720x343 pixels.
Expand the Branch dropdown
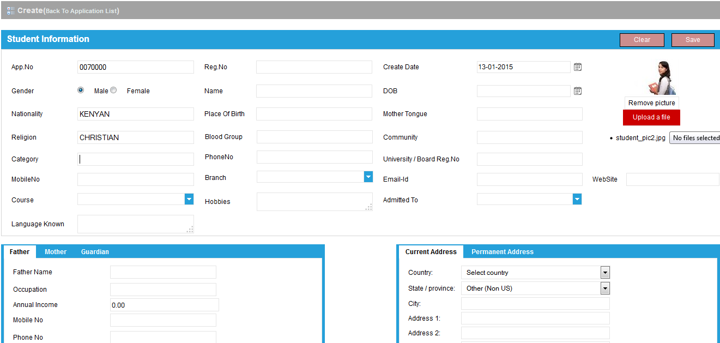tap(368, 177)
